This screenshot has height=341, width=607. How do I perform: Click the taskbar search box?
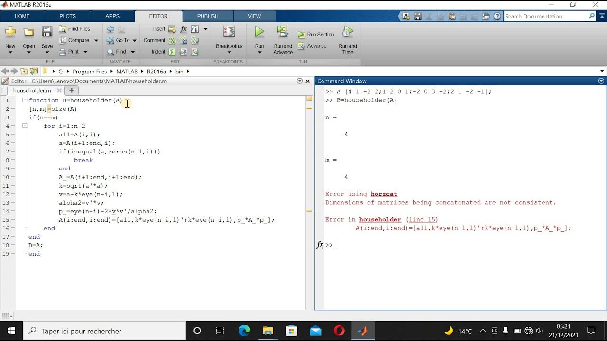click(x=104, y=331)
